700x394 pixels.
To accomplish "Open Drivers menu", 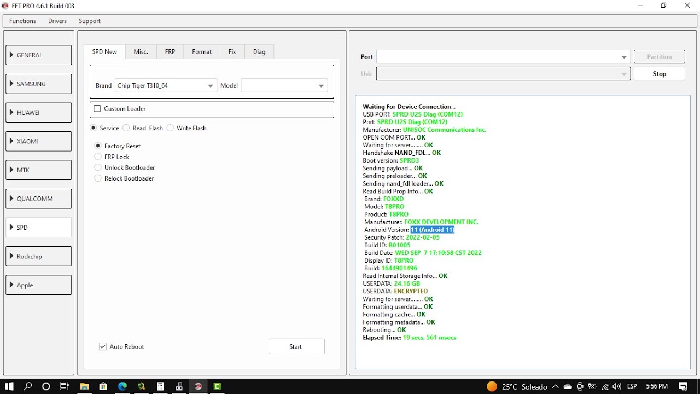I will pos(57,21).
